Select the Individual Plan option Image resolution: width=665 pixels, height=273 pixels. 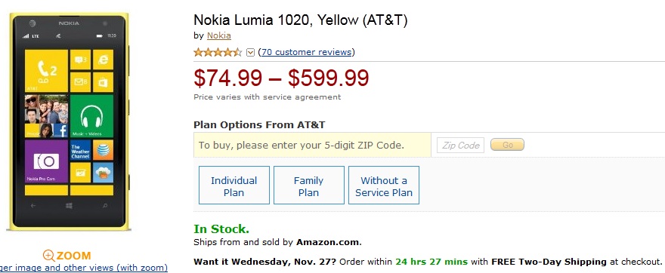[234, 186]
